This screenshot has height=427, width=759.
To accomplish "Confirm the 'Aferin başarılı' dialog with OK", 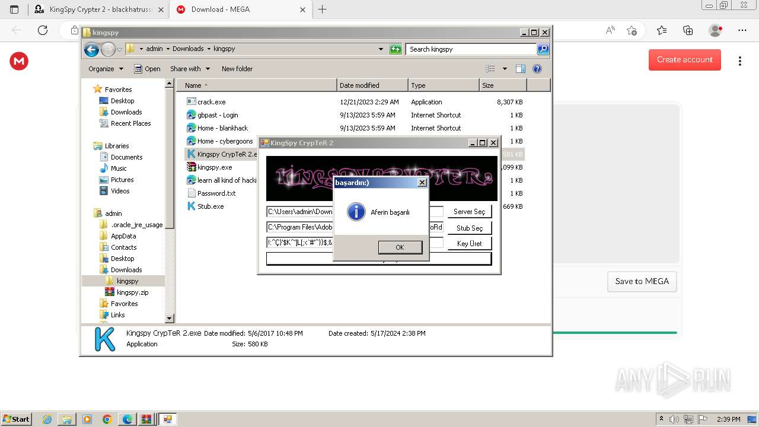I will click(400, 247).
